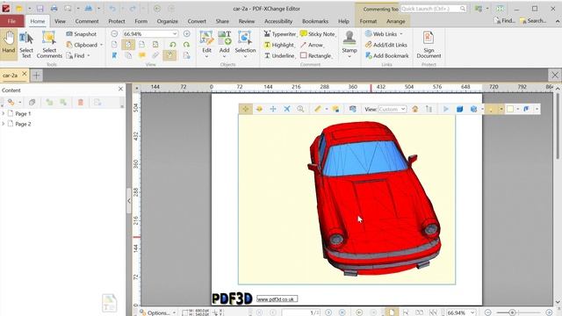Screen dimensions: 562x316
Task: Play the 3D animation
Action: click(x=446, y=109)
